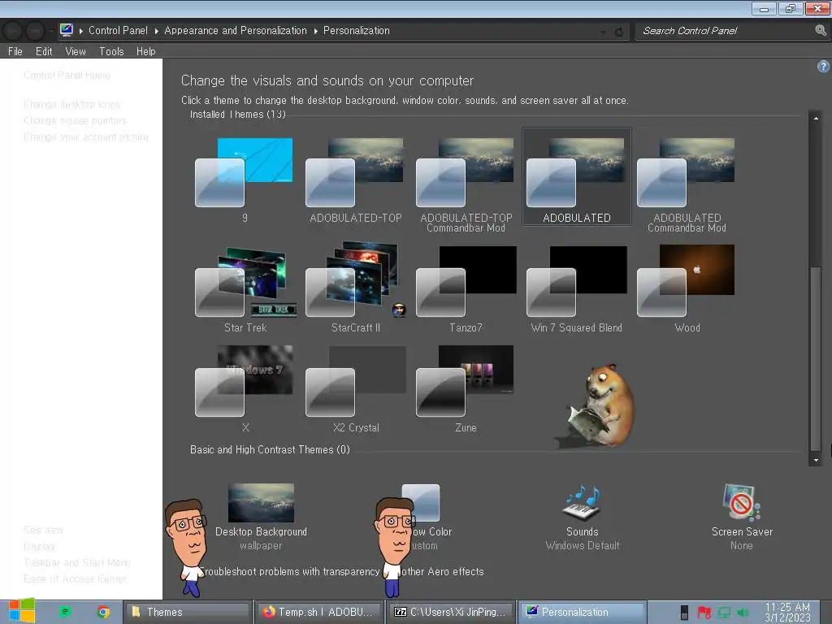The image size is (832, 624).
Task: Open Control Panel Home link
Action: 67,76
